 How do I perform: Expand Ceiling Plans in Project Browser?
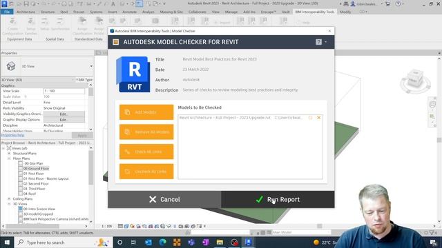pos(9,199)
